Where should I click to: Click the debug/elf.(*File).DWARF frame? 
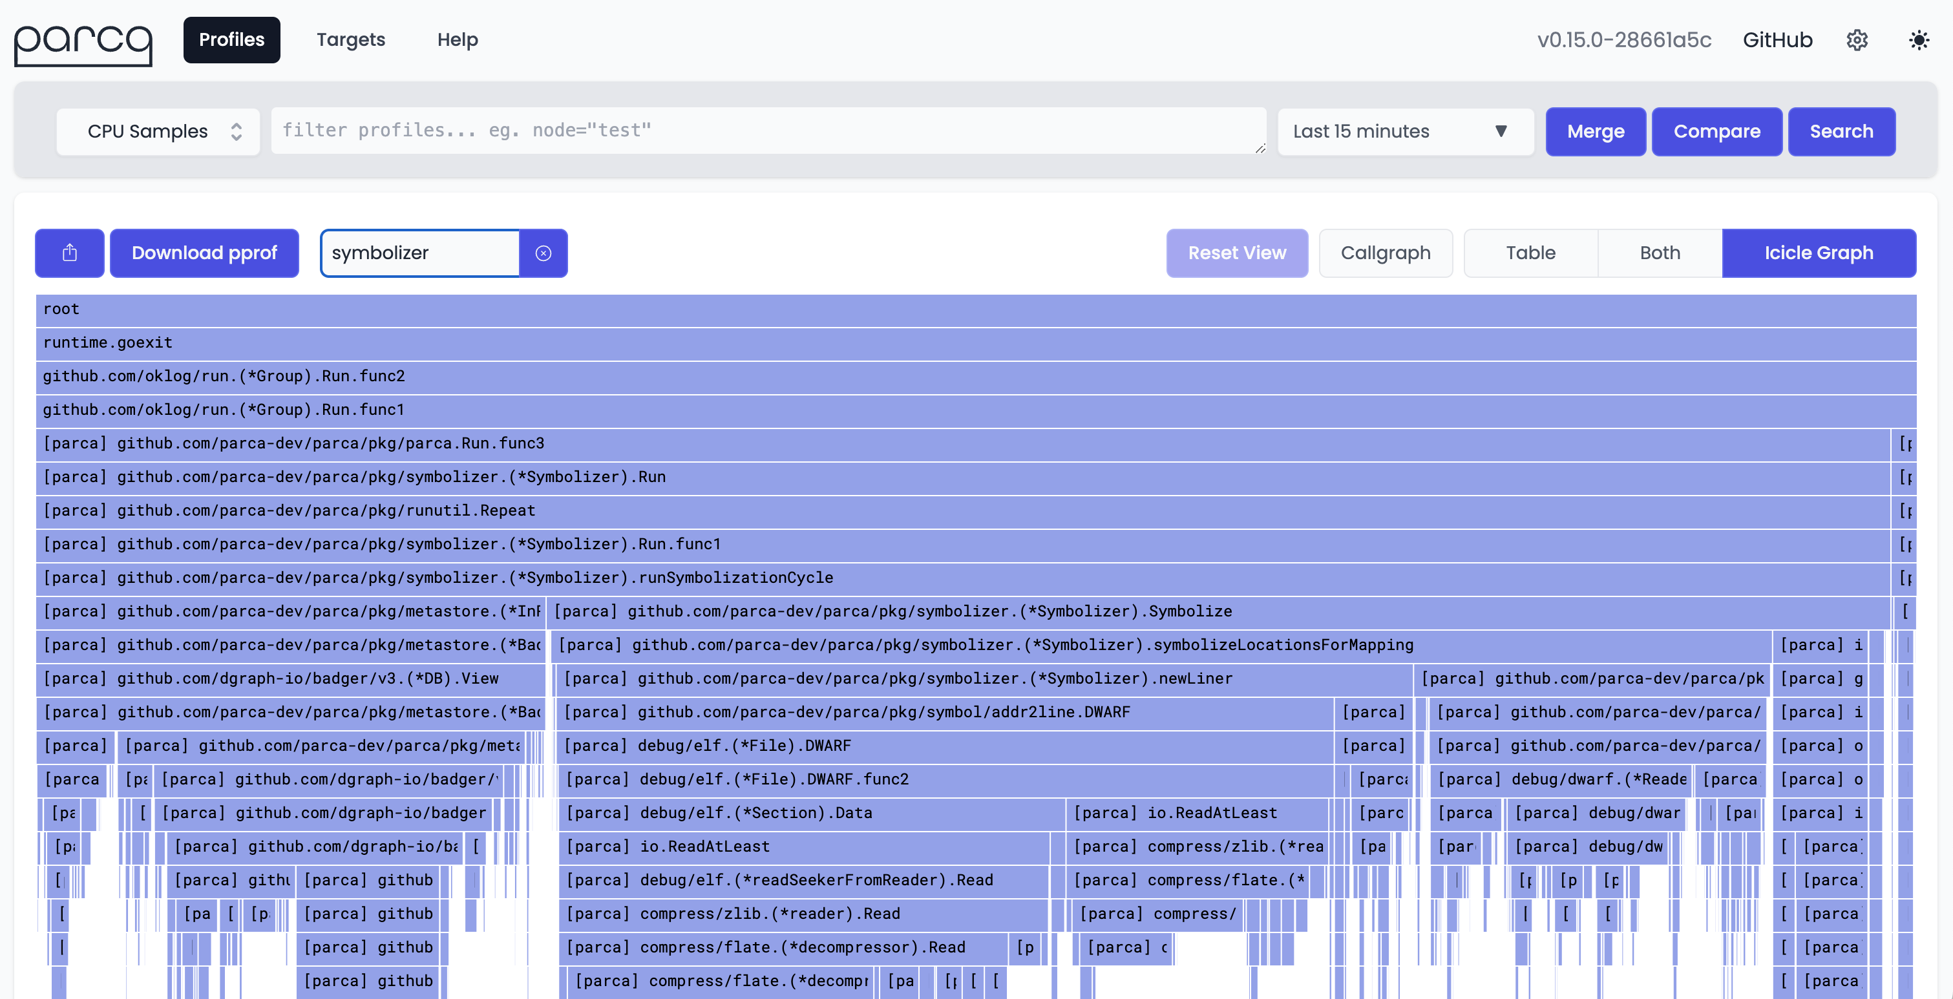[945, 746]
